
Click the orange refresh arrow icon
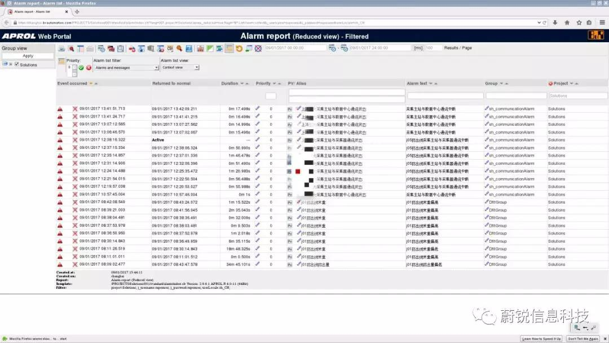pos(239,49)
